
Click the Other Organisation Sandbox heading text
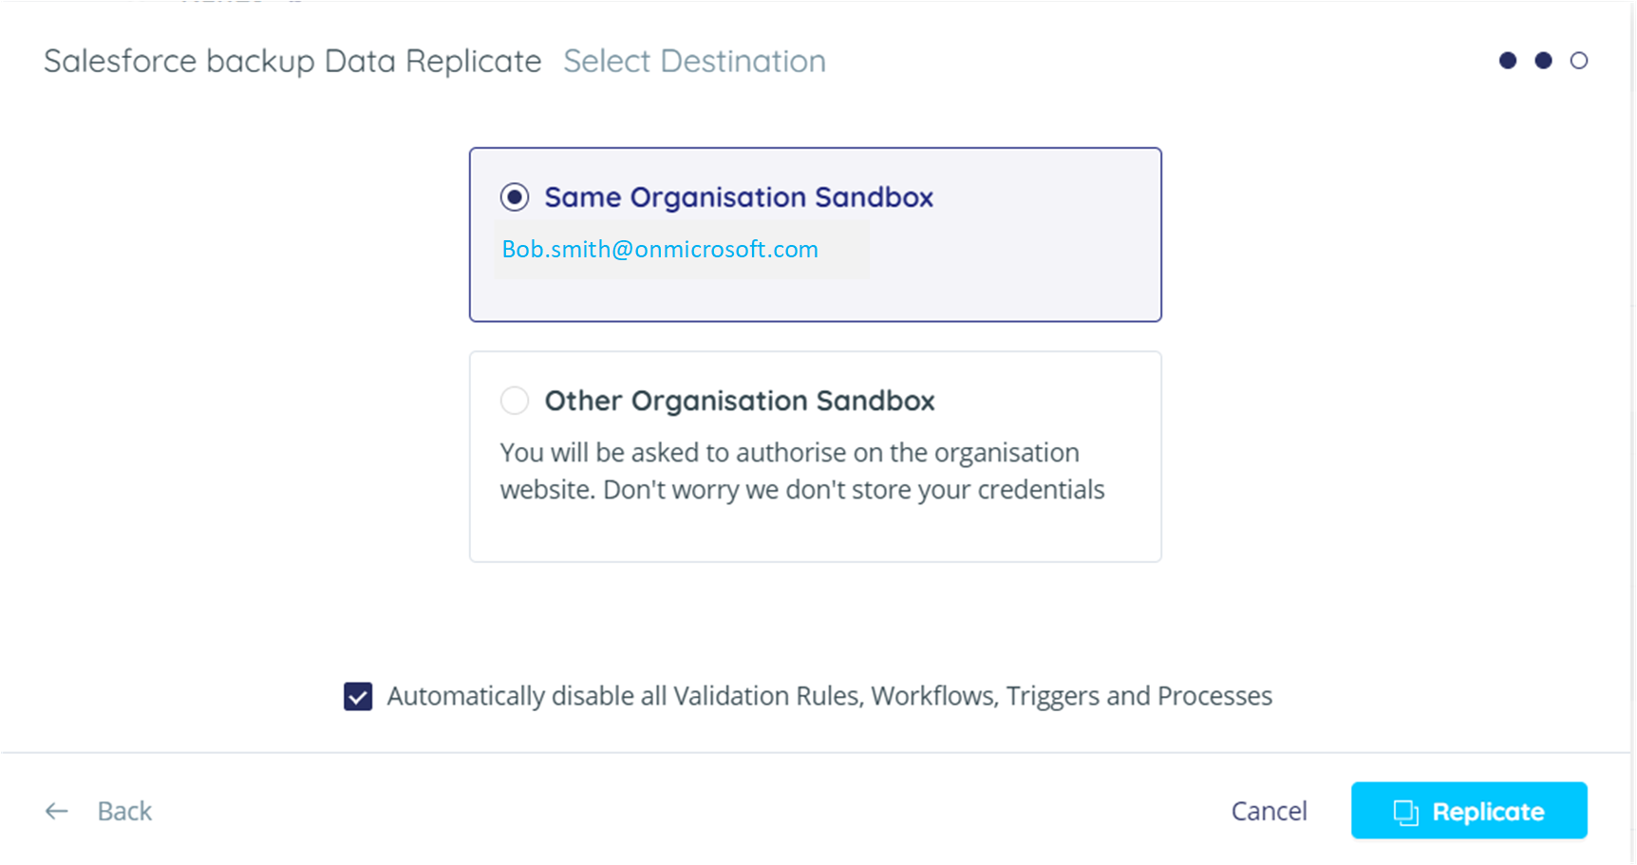[740, 401]
